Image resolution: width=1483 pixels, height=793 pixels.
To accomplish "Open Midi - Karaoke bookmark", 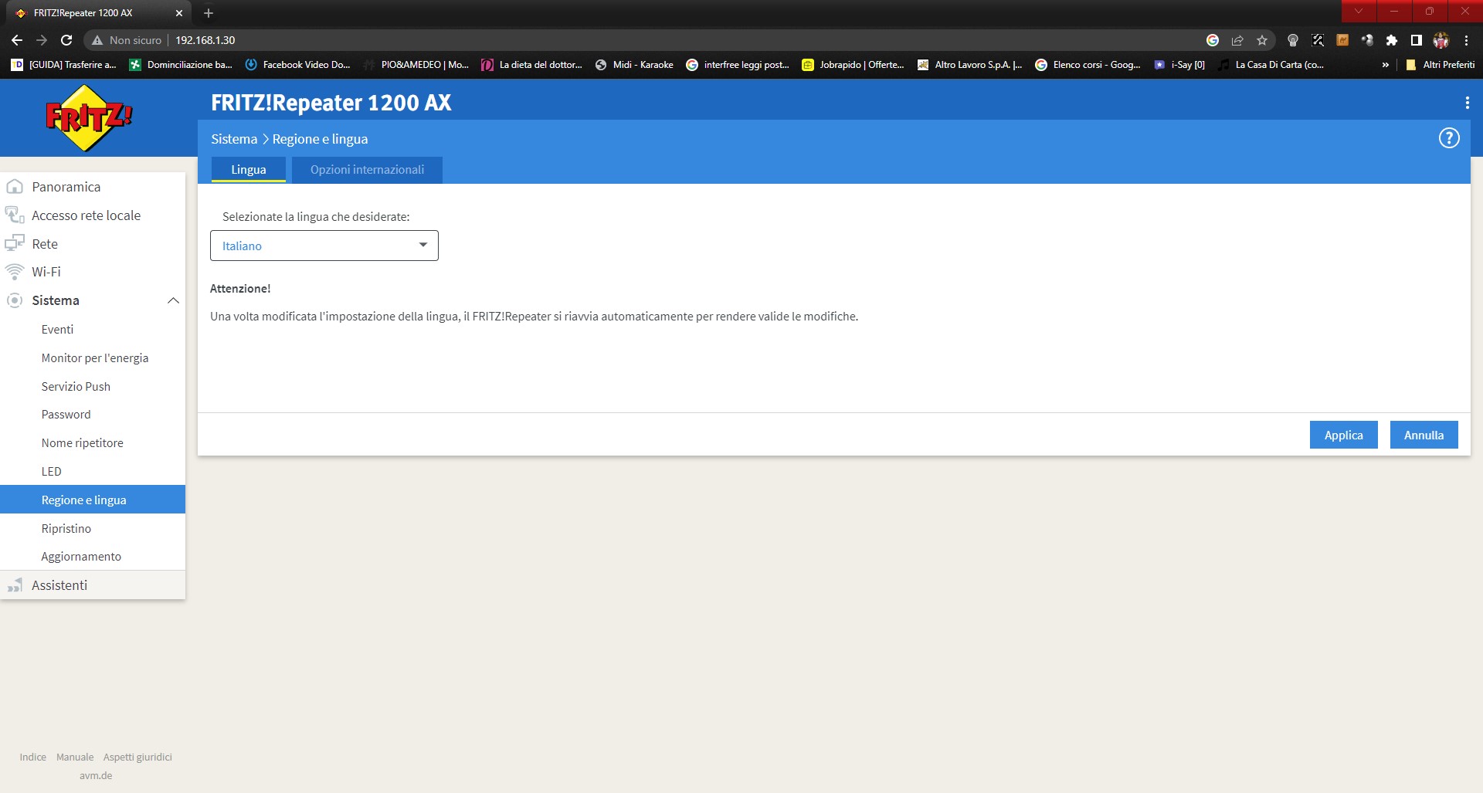I will 635,65.
